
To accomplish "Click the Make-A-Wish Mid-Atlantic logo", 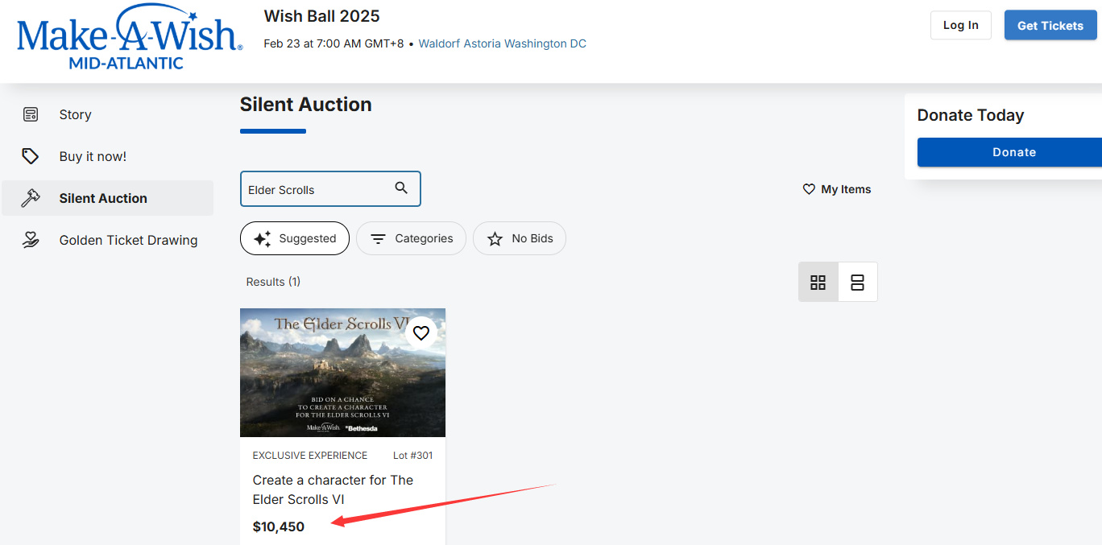I will tap(130, 38).
